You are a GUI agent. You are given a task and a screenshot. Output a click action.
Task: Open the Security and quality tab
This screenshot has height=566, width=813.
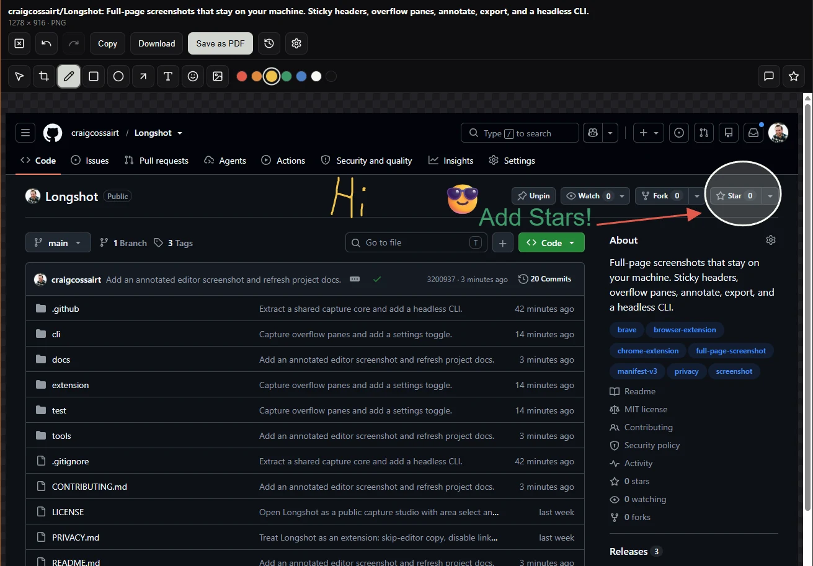coord(367,161)
